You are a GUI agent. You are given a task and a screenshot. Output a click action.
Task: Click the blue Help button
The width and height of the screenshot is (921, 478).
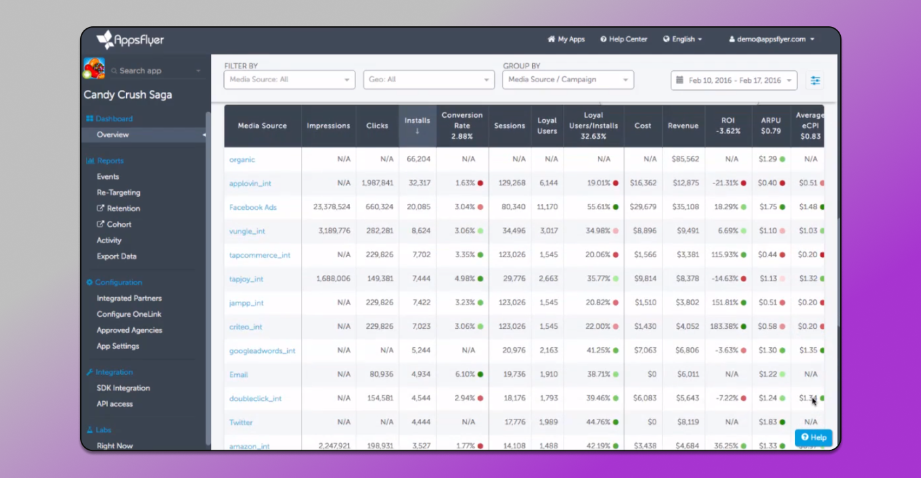coord(813,437)
